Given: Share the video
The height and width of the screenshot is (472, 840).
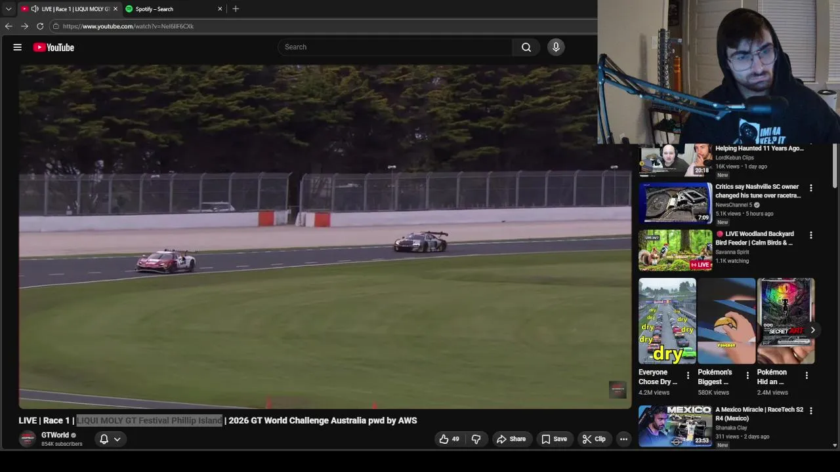Looking at the screenshot, I should [511, 439].
